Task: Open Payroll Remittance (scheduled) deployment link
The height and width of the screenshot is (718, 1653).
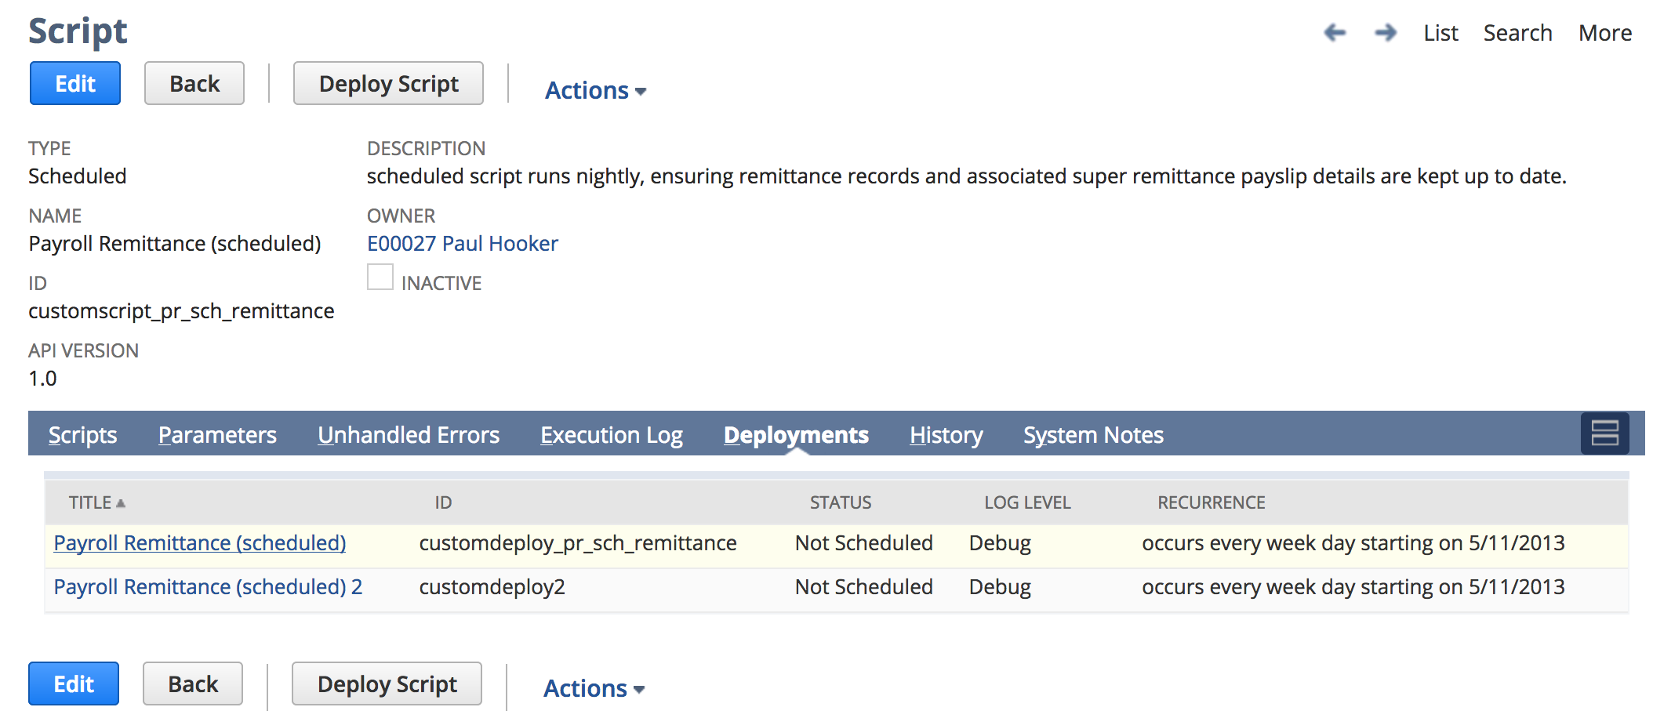Action: click(x=200, y=543)
